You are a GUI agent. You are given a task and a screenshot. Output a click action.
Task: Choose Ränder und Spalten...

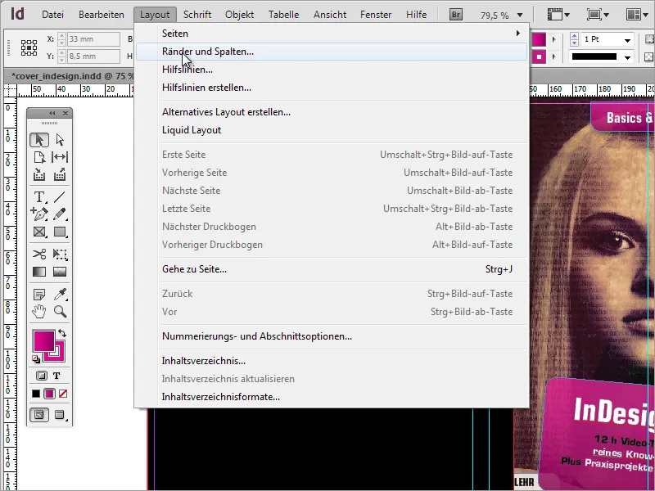[332, 52]
